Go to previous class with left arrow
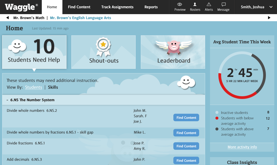 [7, 18]
